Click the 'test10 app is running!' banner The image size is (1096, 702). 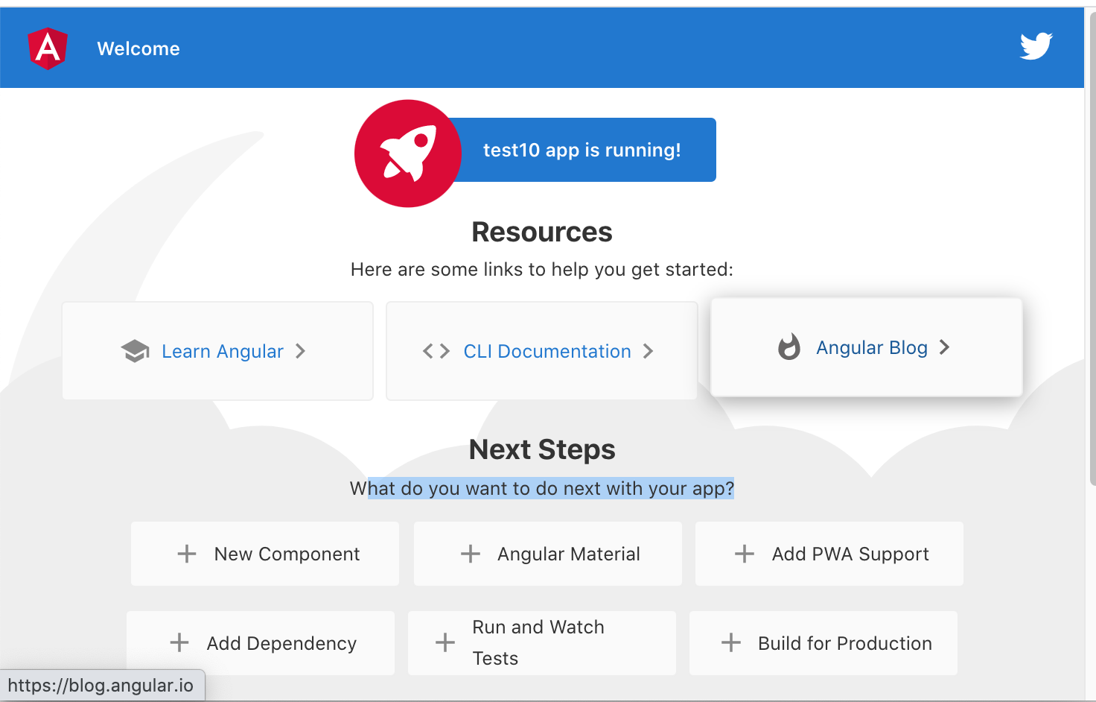[582, 150]
